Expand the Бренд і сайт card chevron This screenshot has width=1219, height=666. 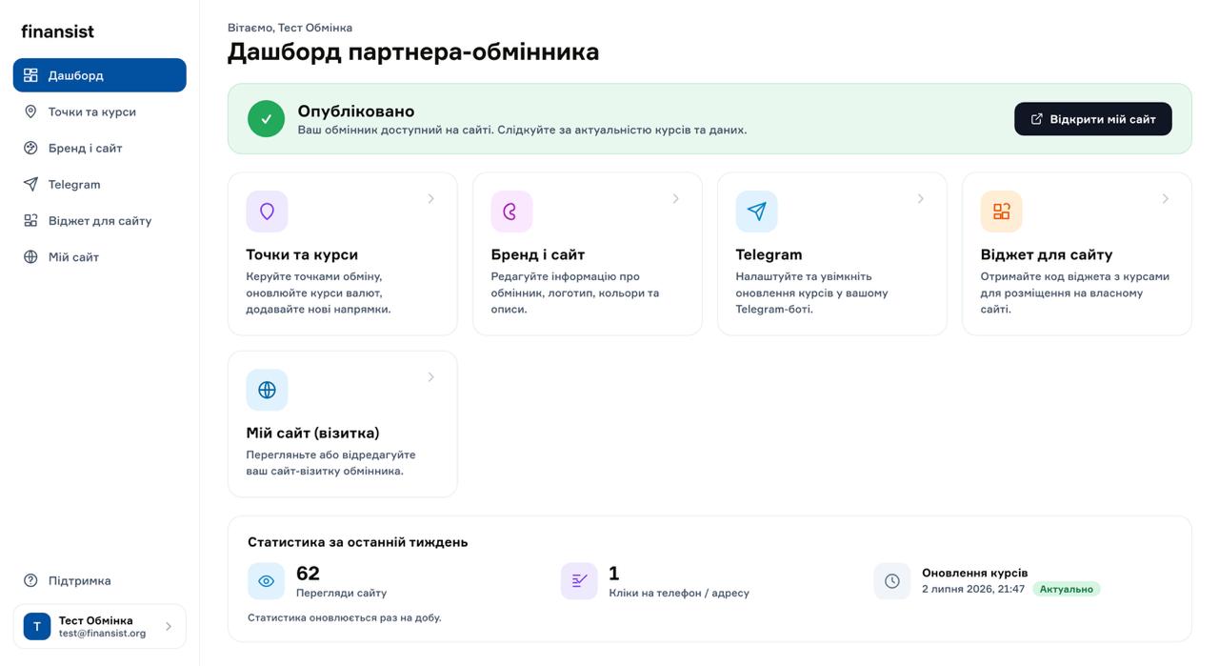point(675,199)
